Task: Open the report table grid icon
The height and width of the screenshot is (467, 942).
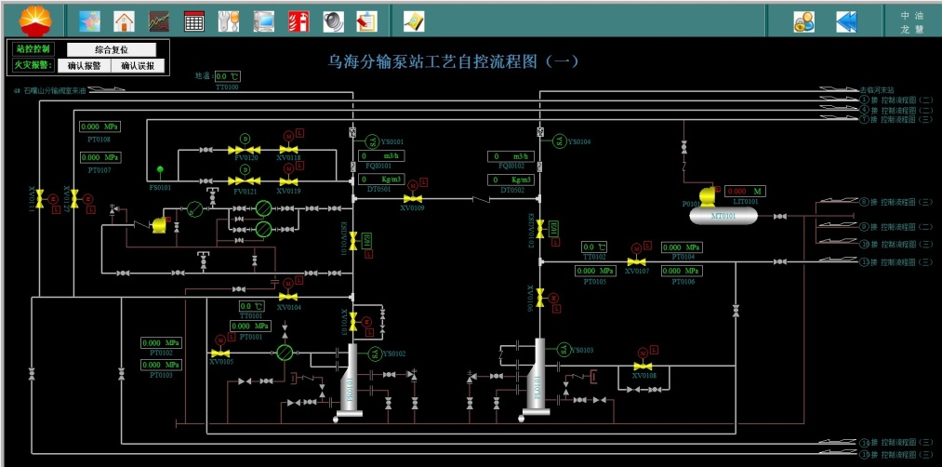Action: 194,20
